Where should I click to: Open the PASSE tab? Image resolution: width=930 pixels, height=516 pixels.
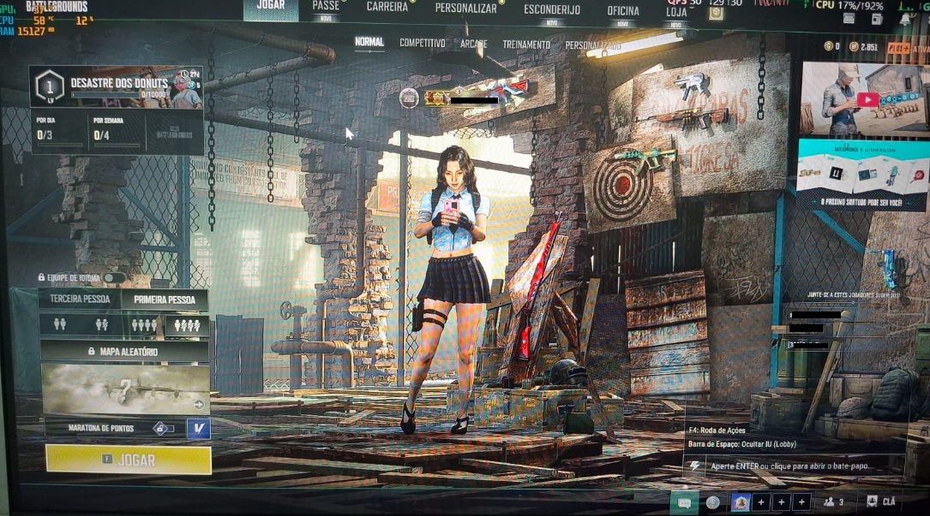(x=326, y=7)
